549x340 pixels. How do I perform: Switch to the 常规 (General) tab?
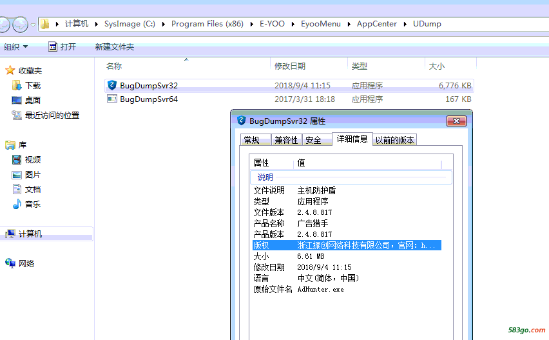tap(256, 140)
